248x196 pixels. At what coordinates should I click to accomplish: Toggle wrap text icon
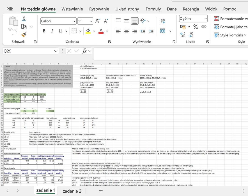tap(163, 21)
